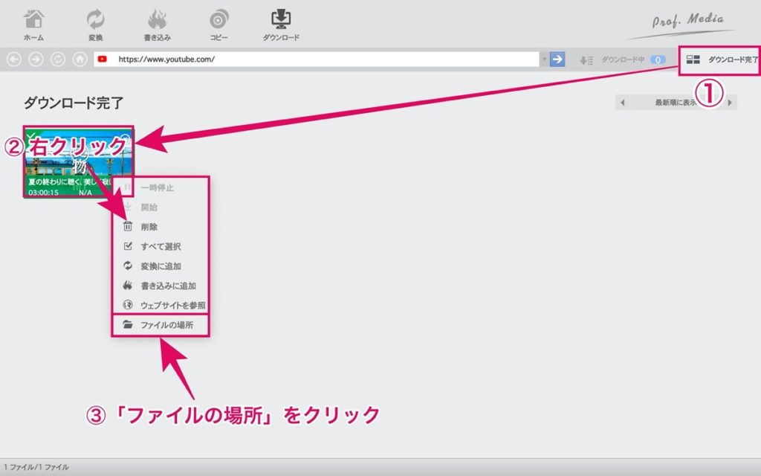This screenshot has width=761, height=476.
Task: Click the left arrow of sort selector
Action: 622,103
